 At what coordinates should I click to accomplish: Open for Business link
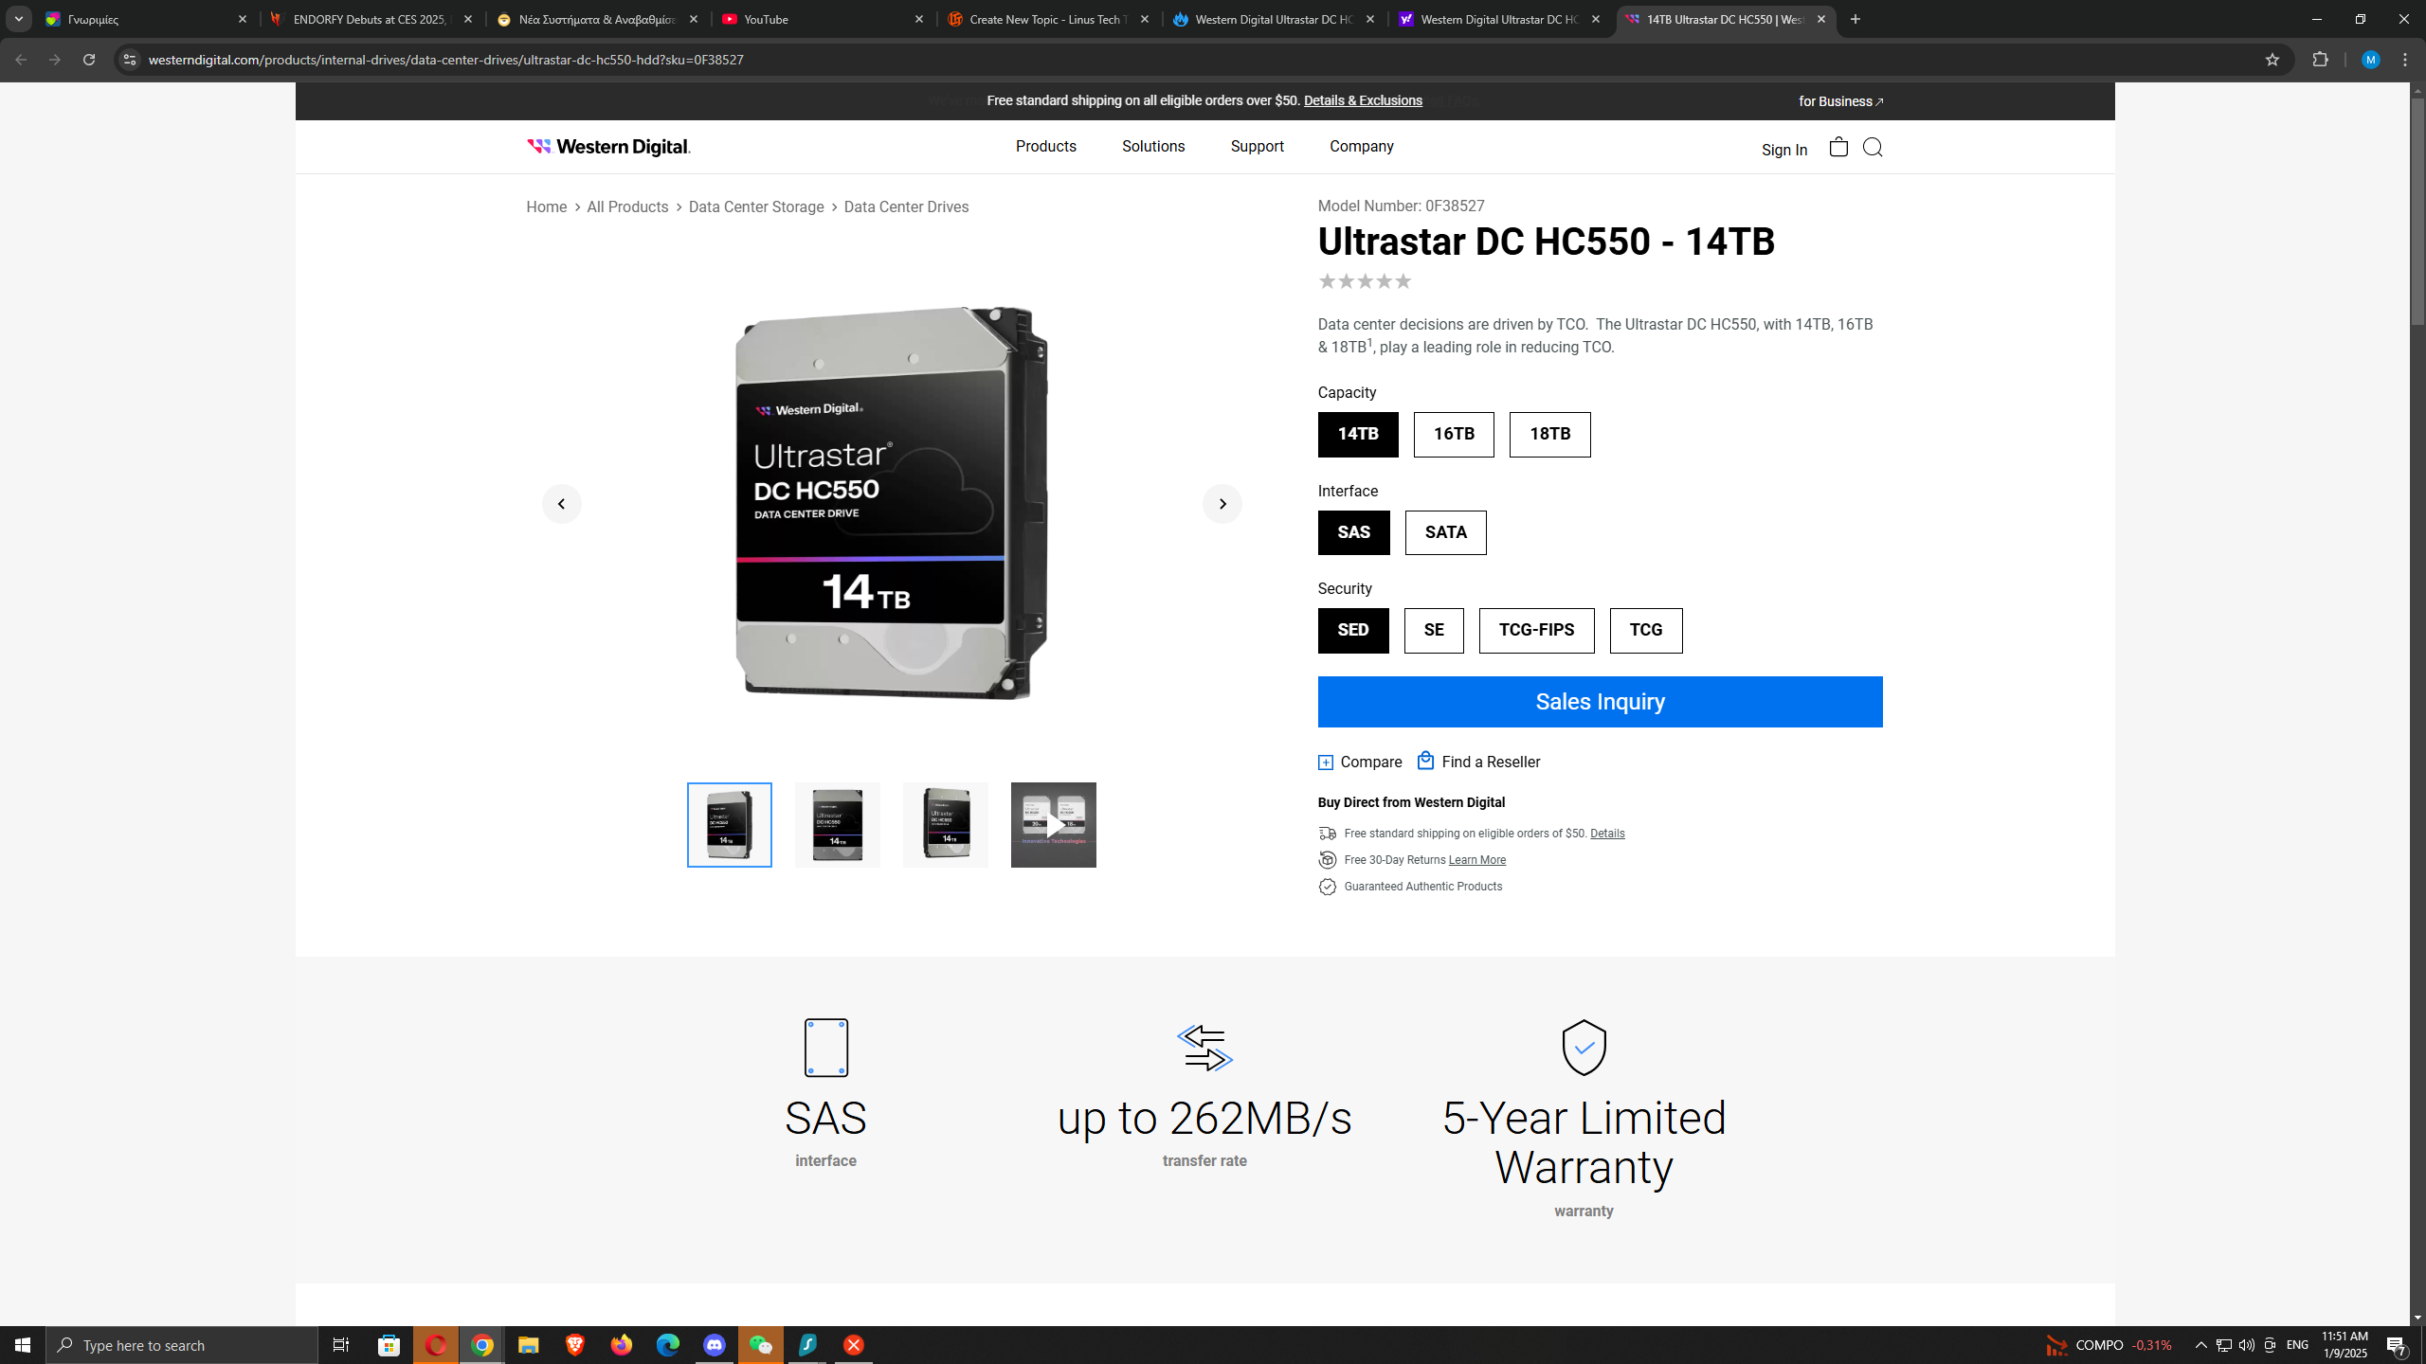pos(1841,101)
